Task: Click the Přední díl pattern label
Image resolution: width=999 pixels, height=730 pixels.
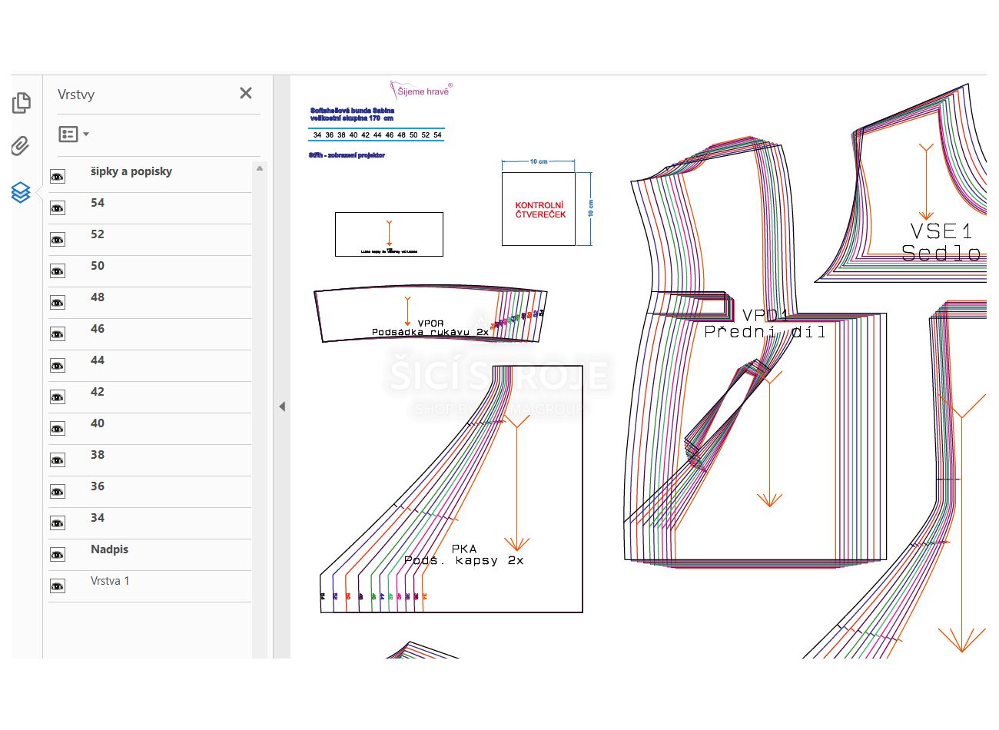Action: click(765, 332)
